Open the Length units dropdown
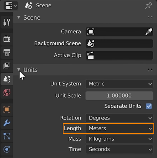 119,128
